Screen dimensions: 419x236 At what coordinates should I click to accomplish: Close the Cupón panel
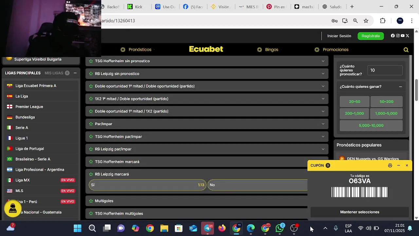(x=407, y=166)
